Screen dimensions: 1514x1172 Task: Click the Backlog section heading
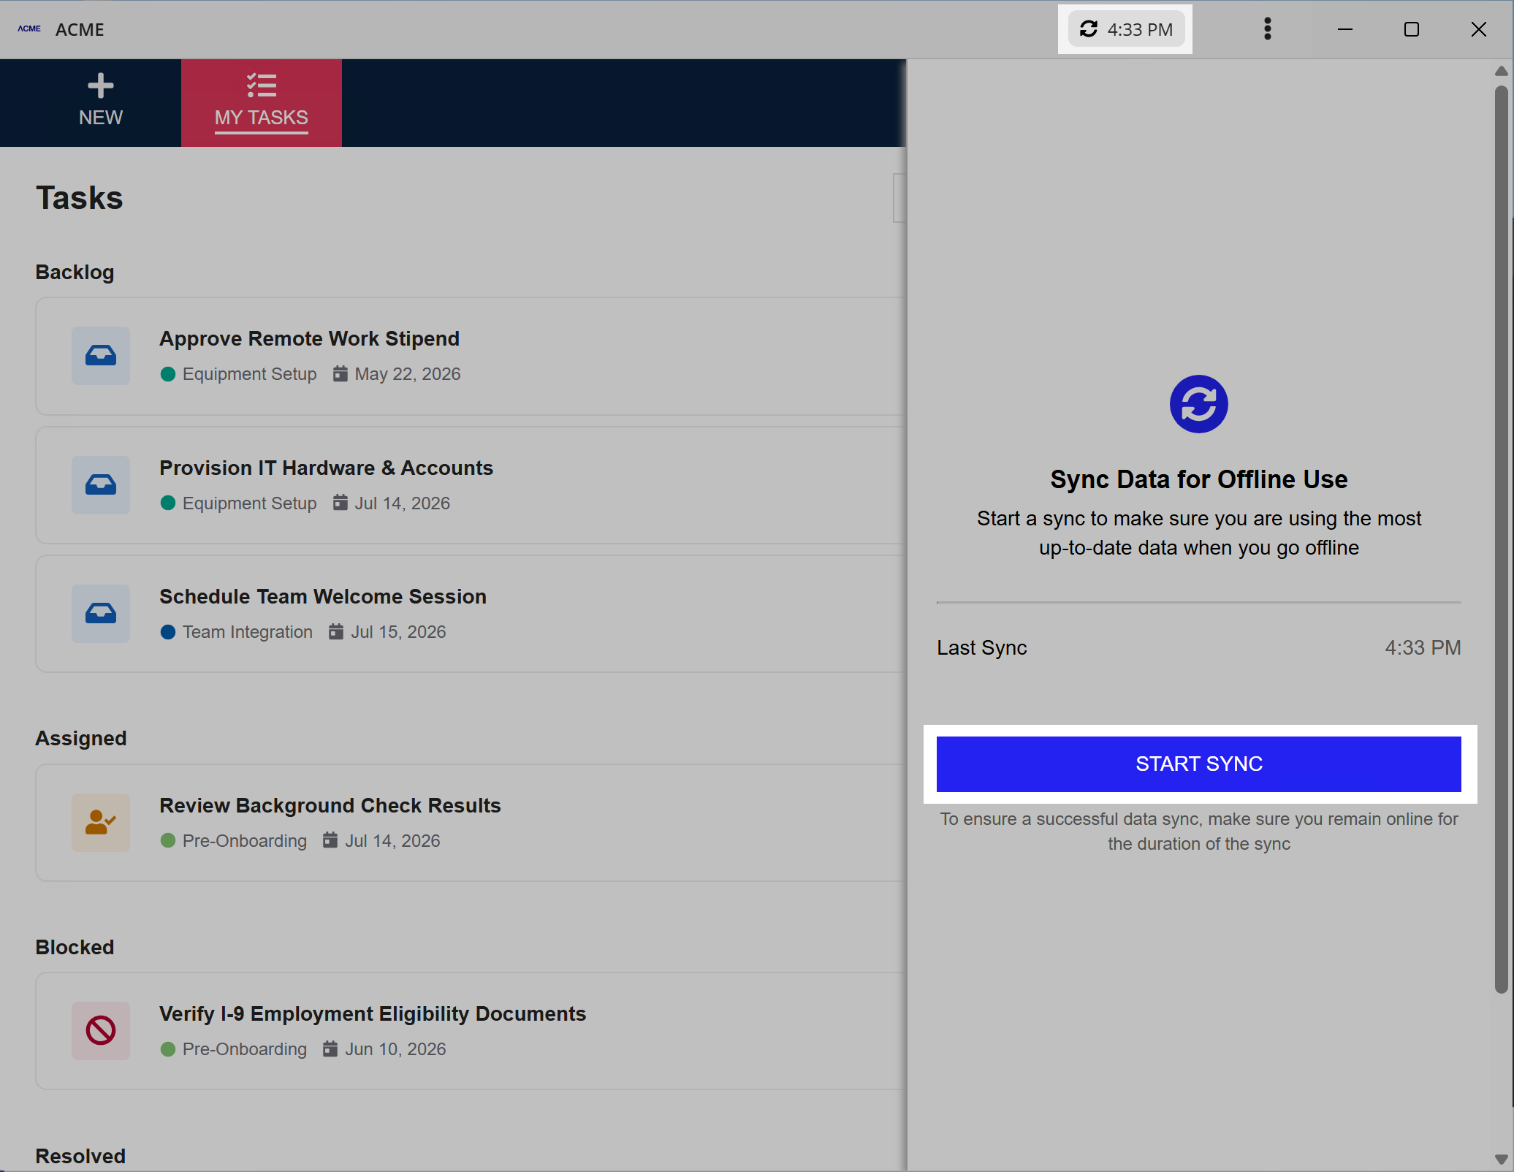pos(75,273)
